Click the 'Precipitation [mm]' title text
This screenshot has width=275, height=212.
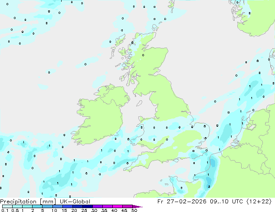[28, 202]
